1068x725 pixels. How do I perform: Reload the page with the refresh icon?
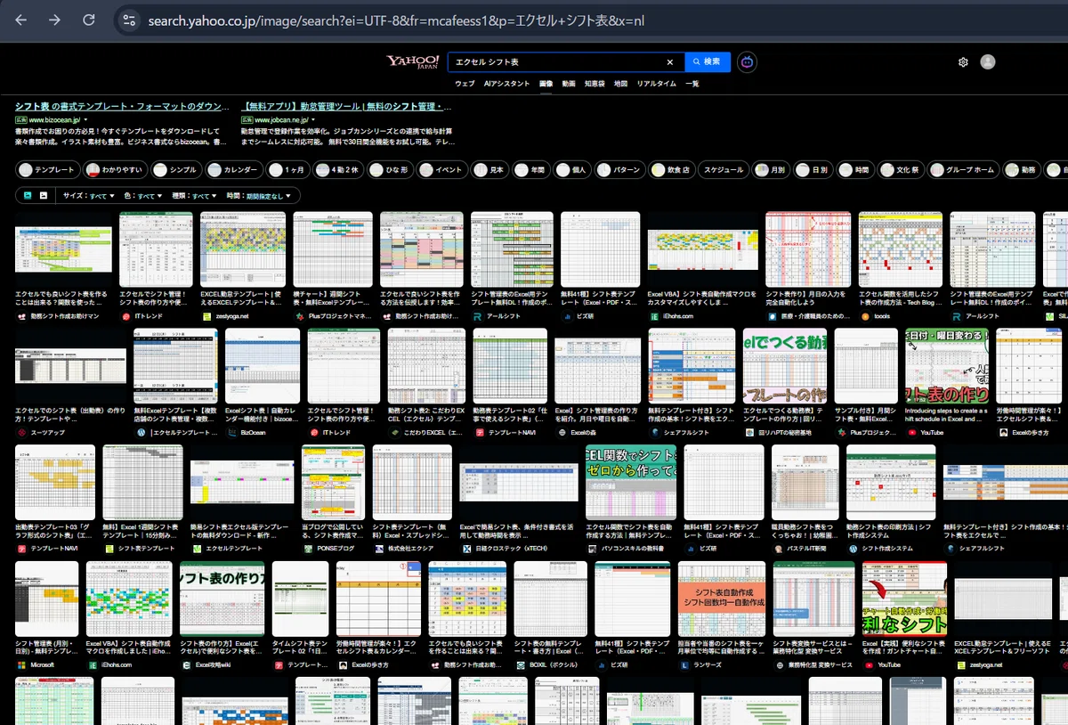click(x=89, y=20)
